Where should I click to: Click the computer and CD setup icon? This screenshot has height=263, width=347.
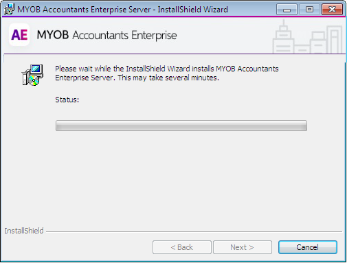coord(32,75)
